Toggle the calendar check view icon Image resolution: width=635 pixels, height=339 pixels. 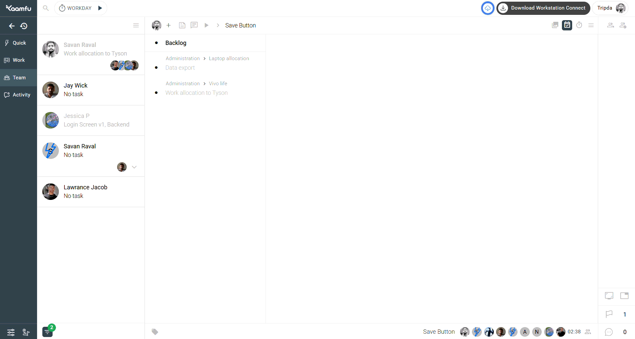pos(567,25)
